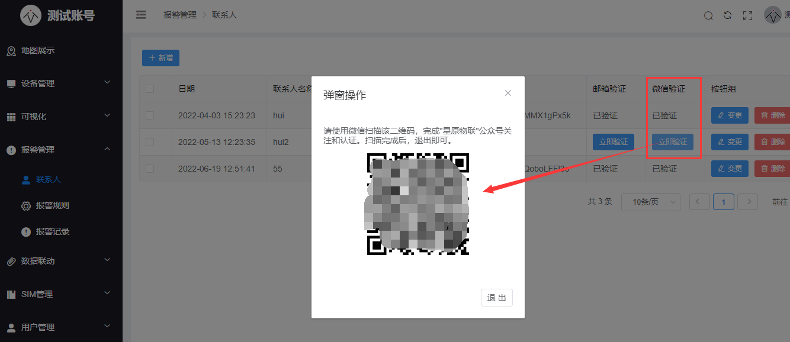Click the 删除 button in the 55 row
Image resolution: width=790 pixels, height=342 pixels.
coord(772,169)
